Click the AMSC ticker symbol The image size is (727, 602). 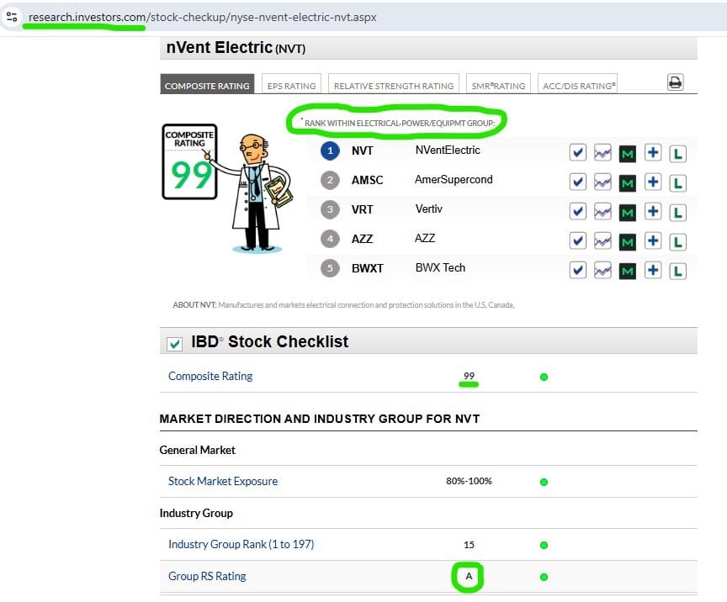click(367, 180)
